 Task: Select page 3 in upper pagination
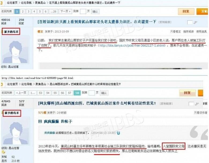click(28, 12)
